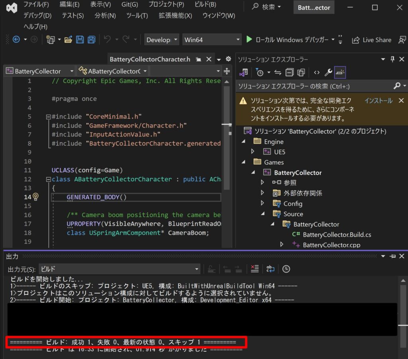This screenshot has height=359, width=408.
Task: Open Properties wrench icon in Solution Explorer
Action: coord(328,73)
